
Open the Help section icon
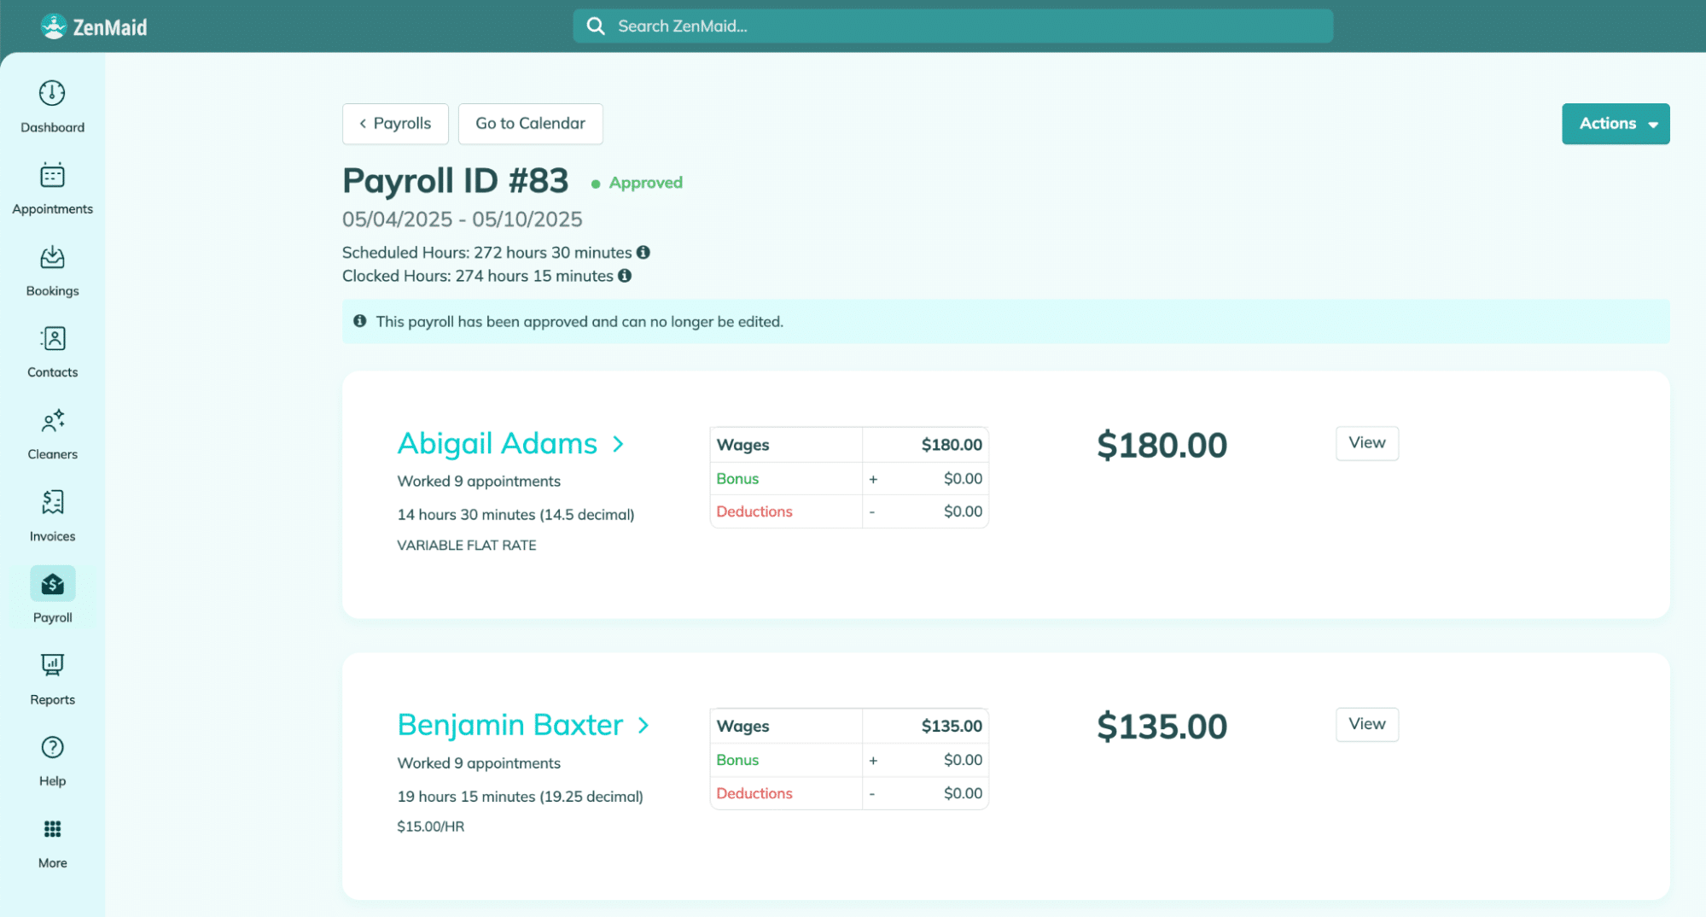point(52,748)
